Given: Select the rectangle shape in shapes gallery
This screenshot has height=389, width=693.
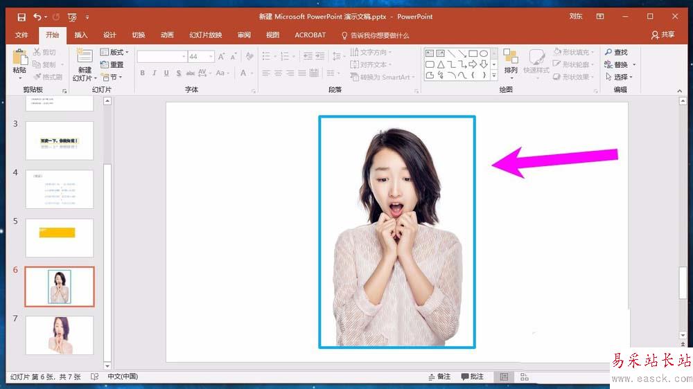Looking at the screenshot, I should (x=473, y=53).
